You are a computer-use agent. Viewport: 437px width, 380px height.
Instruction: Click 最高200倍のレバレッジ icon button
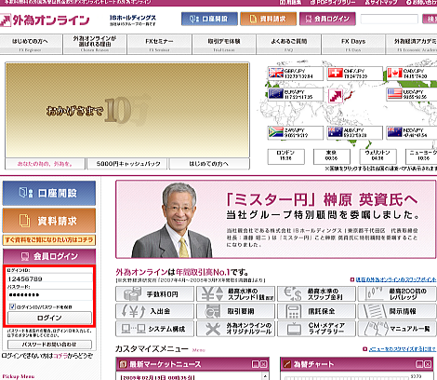pyautogui.click(x=397, y=294)
